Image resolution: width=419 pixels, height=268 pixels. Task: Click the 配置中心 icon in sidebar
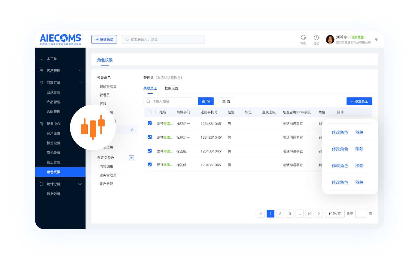click(41, 124)
